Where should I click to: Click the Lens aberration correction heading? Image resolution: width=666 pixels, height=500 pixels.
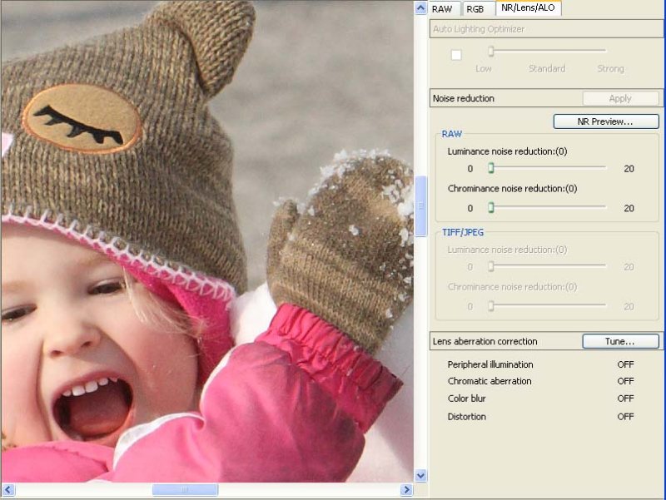pyautogui.click(x=485, y=341)
